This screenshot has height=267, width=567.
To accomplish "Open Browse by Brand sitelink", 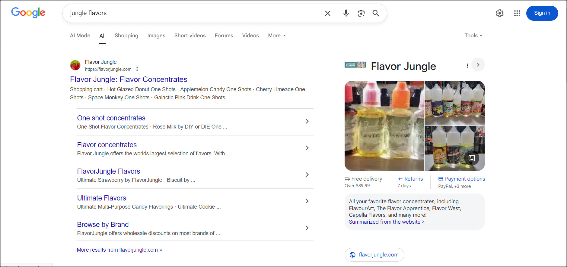I will tap(103, 225).
